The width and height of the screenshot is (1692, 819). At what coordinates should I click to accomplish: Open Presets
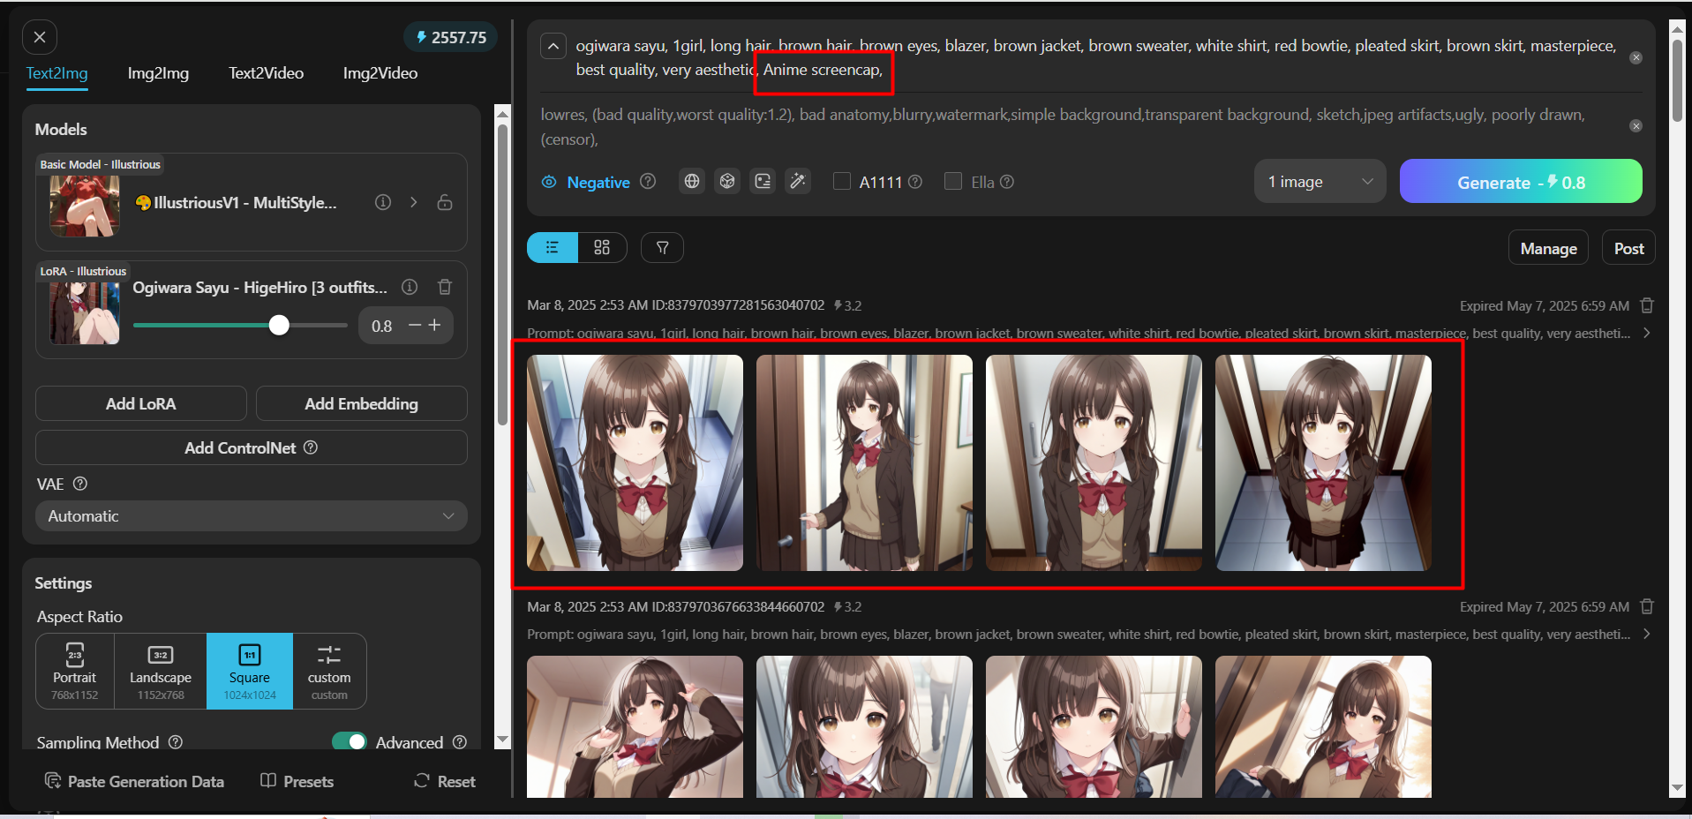tap(297, 781)
